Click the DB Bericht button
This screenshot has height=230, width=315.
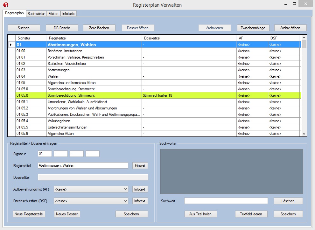tap(62, 28)
